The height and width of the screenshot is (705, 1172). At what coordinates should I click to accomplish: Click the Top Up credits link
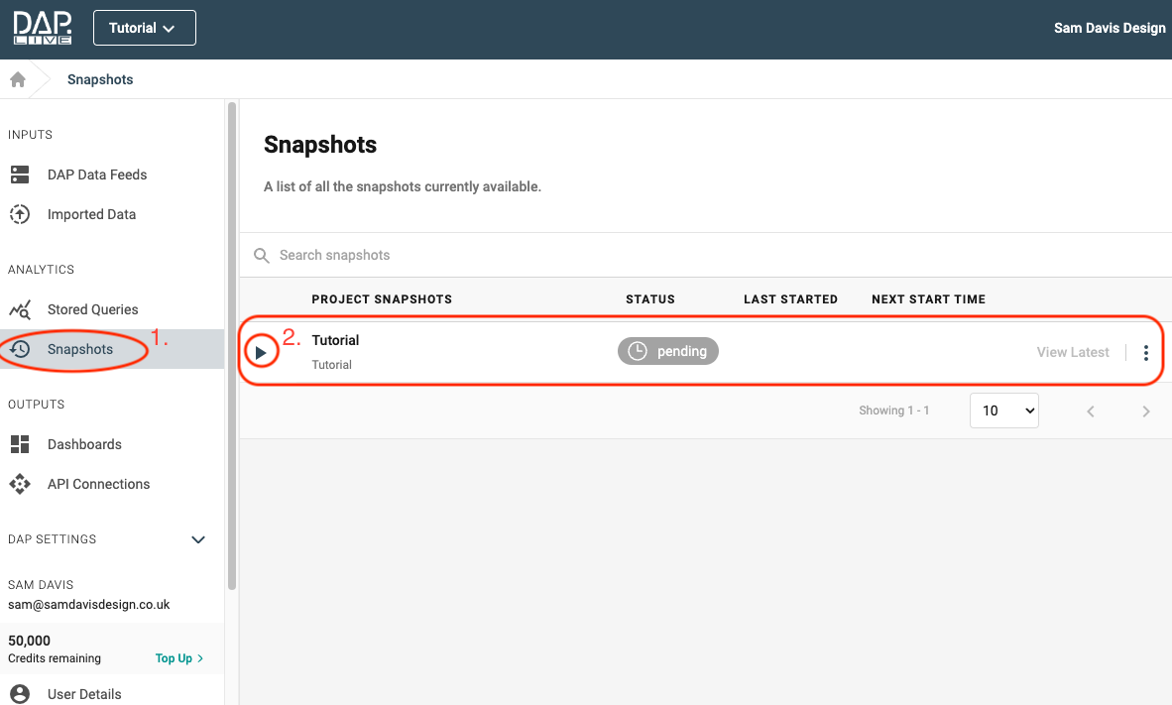point(178,658)
